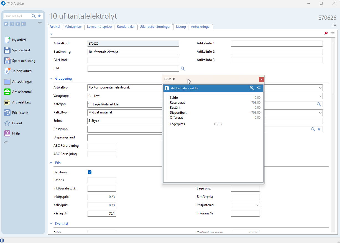Screen dimensions: 340x243
Task: Click the Spara artikel disk icon
Action: point(7,50)
